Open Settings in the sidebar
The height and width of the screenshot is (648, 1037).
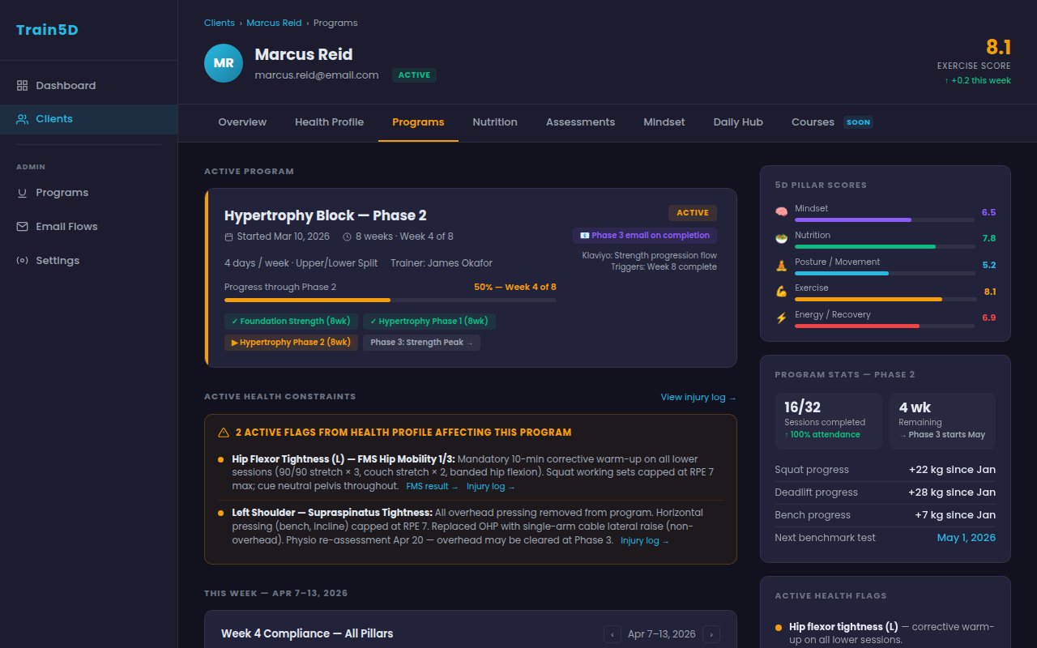(x=88, y=261)
